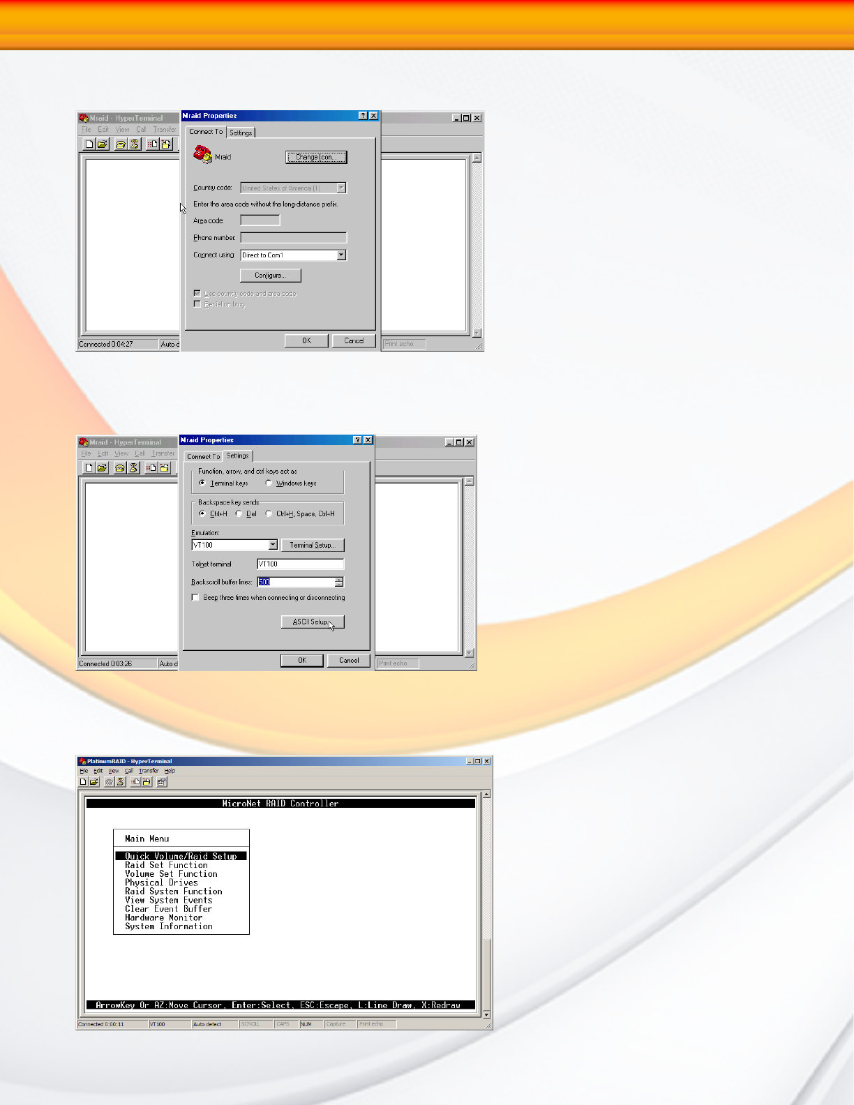
Task: Click the Open folder icon in PlatinumRAID toolbar
Action: click(94, 782)
